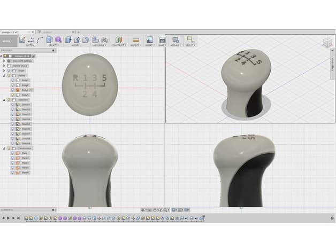
Task: Open the SKETCH menu
Action: point(30,45)
